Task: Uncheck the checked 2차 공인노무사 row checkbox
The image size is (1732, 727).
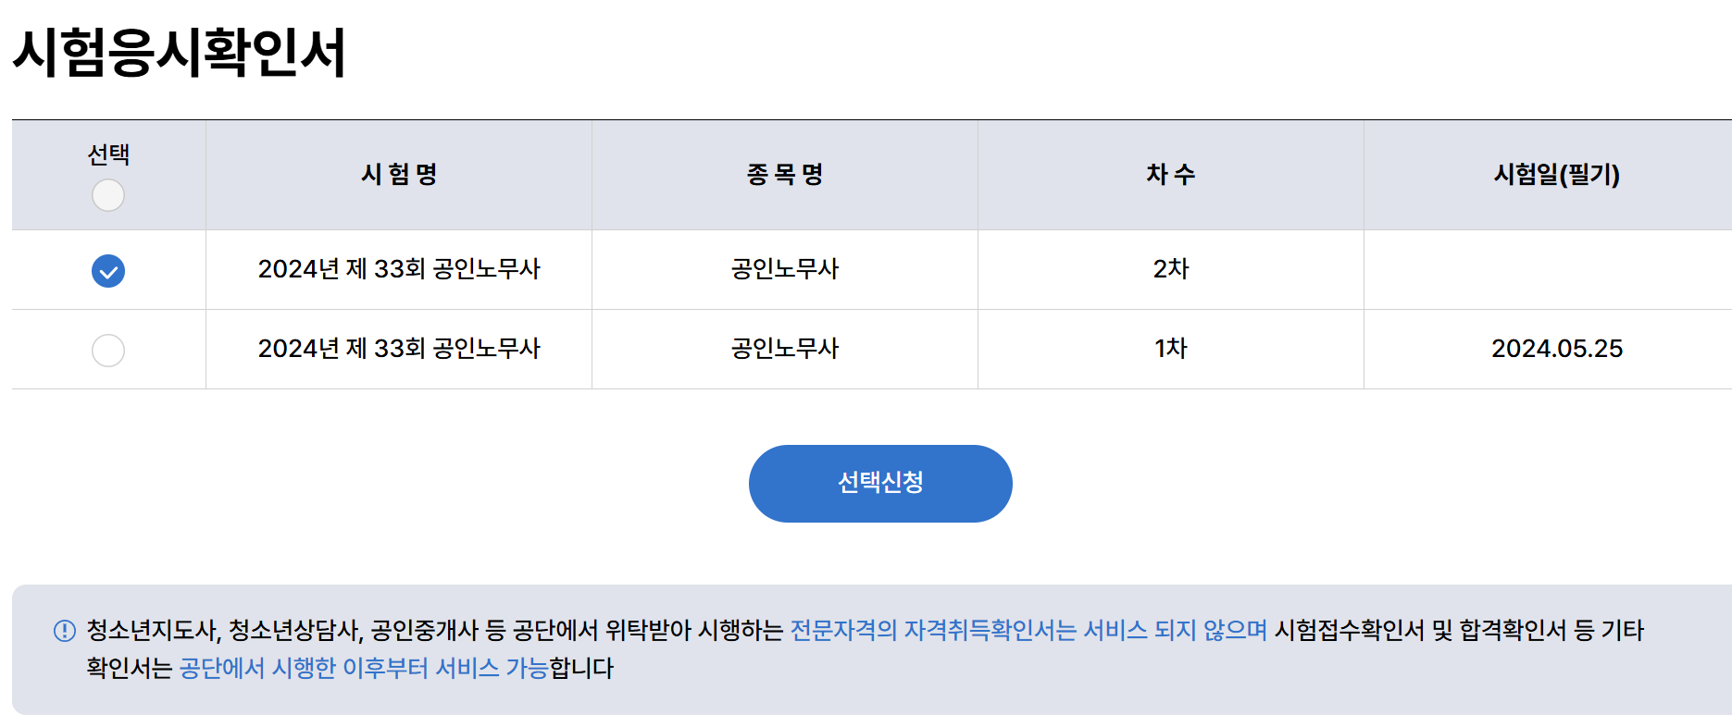Action: pos(108,271)
